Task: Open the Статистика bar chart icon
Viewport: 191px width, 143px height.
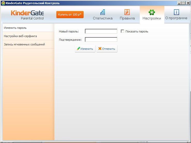Action: pyautogui.click(x=103, y=12)
